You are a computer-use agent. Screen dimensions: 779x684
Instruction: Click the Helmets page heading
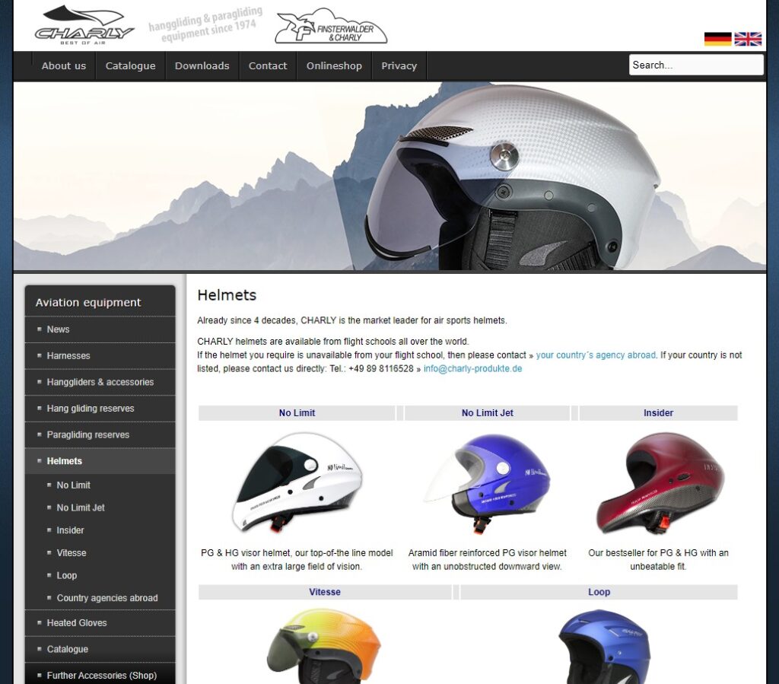click(x=227, y=295)
